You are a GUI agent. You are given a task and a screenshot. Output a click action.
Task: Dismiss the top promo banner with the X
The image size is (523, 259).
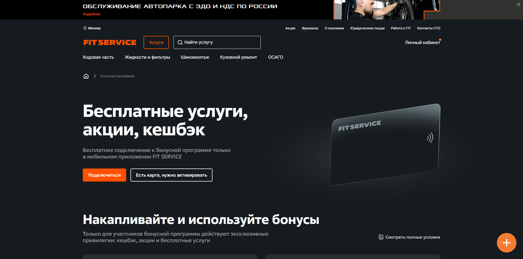[518, 4]
